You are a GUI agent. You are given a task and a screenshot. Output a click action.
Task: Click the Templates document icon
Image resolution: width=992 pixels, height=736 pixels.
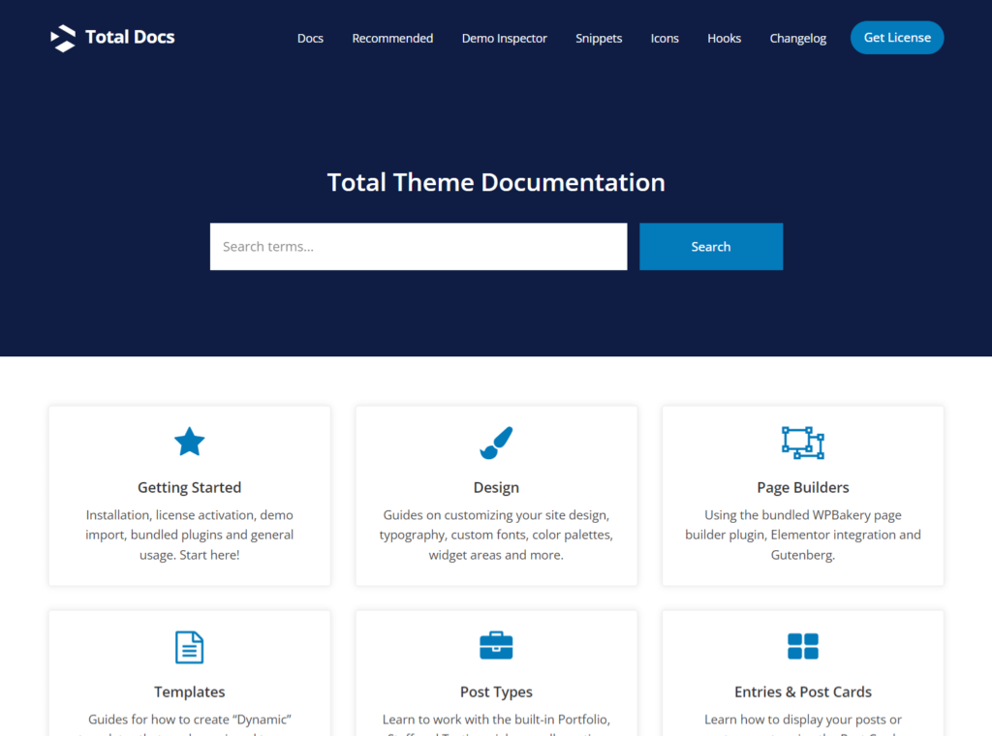click(189, 647)
